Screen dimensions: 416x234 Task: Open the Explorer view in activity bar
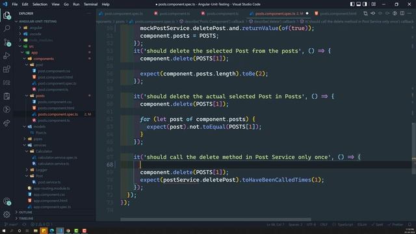click(6, 15)
